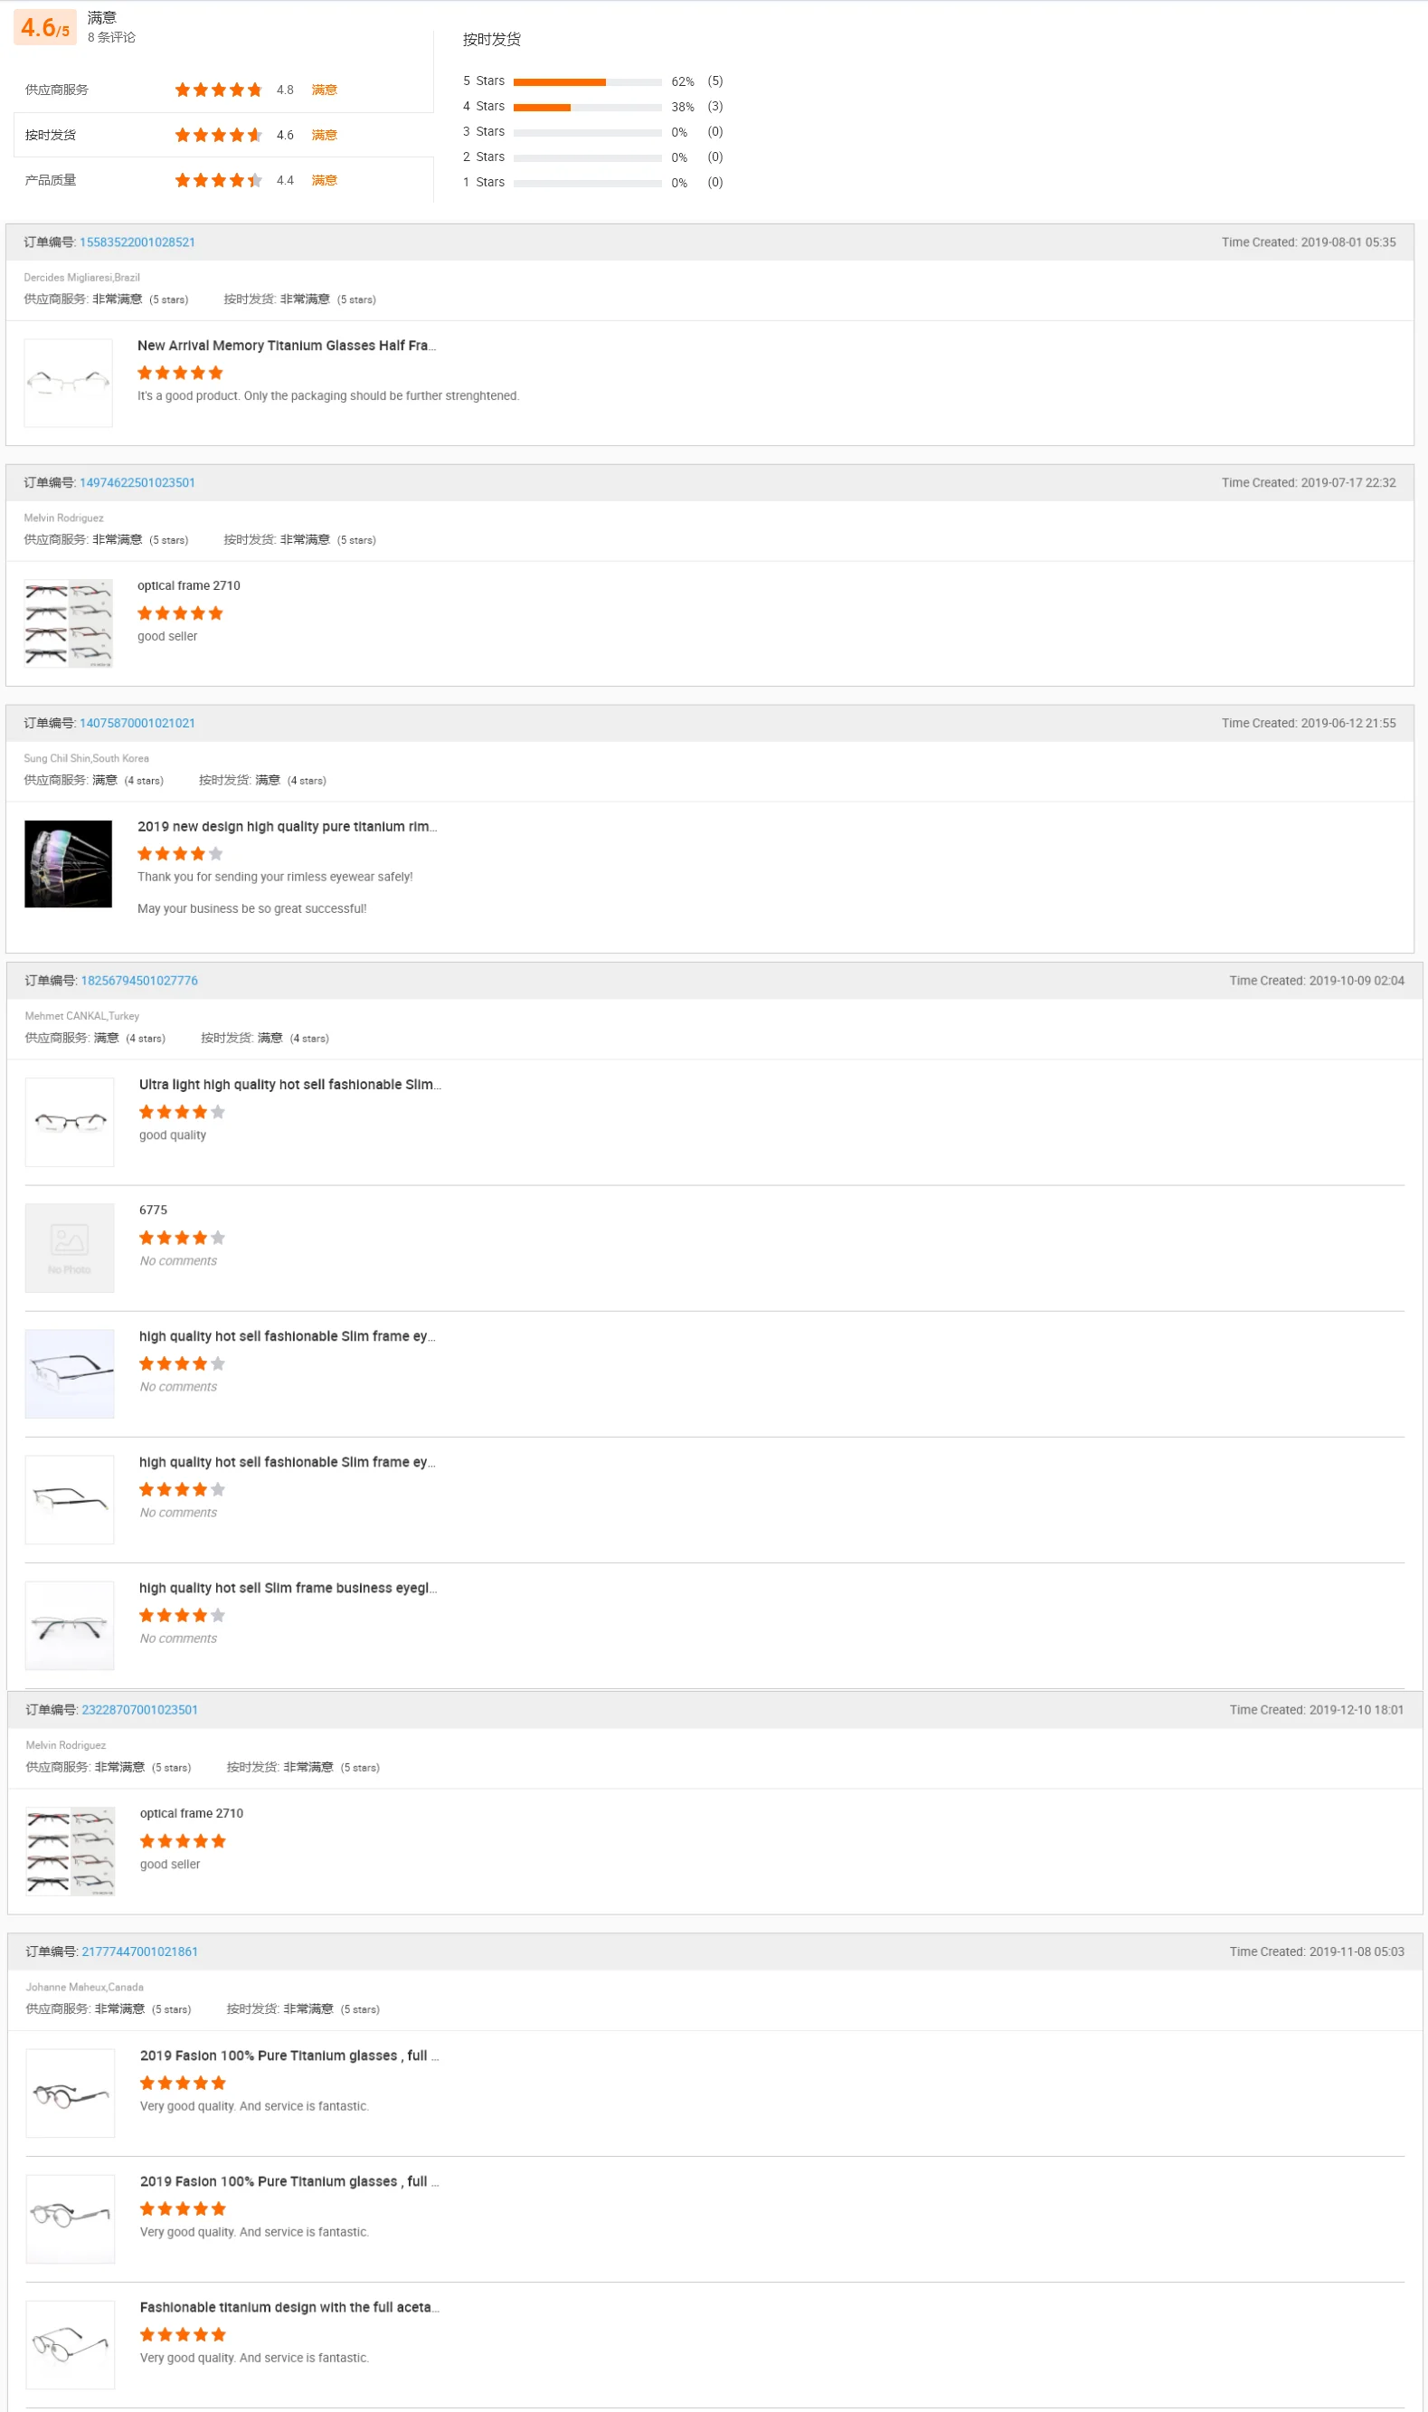The width and height of the screenshot is (1428, 2412).
Task: Click the No Photo placeholder for item 6775
Action: (x=70, y=1249)
